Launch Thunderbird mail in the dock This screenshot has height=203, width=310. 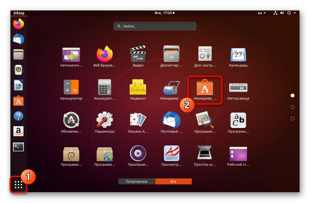coord(18,39)
